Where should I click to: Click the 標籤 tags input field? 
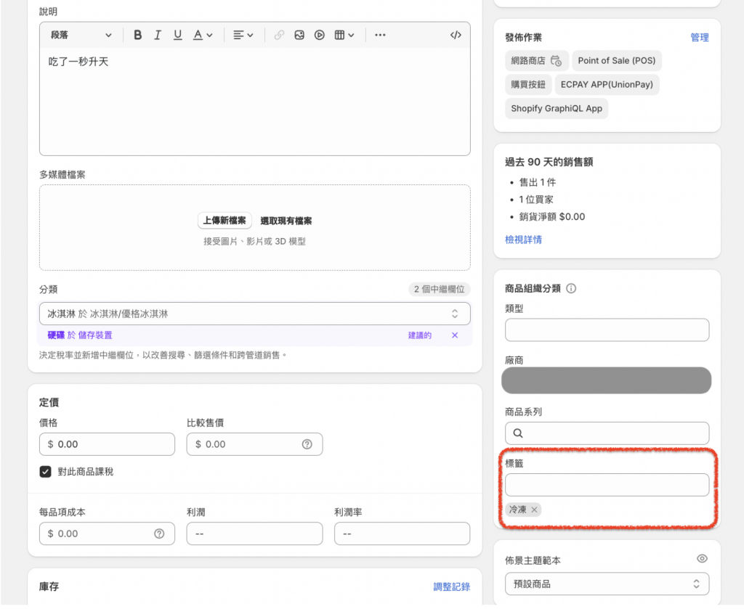pos(607,485)
